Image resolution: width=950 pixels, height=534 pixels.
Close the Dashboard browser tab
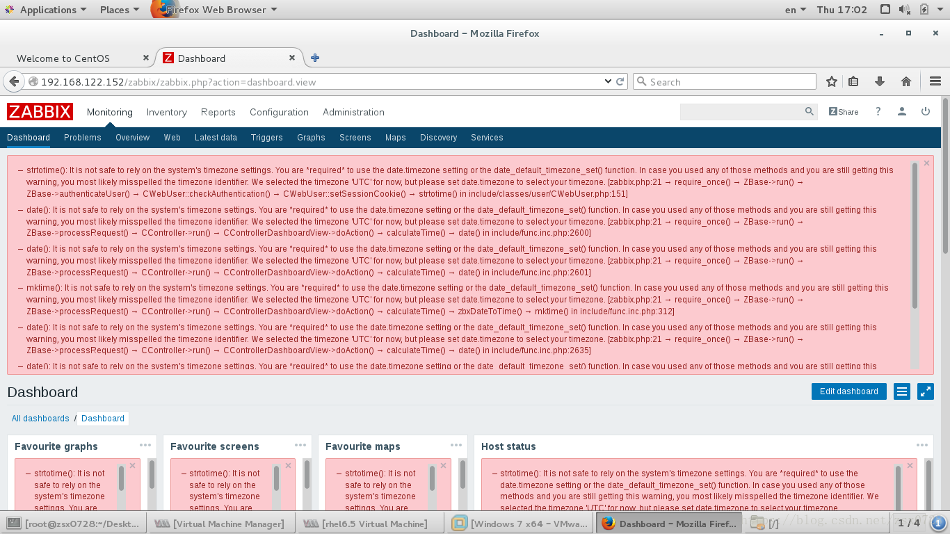292,58
